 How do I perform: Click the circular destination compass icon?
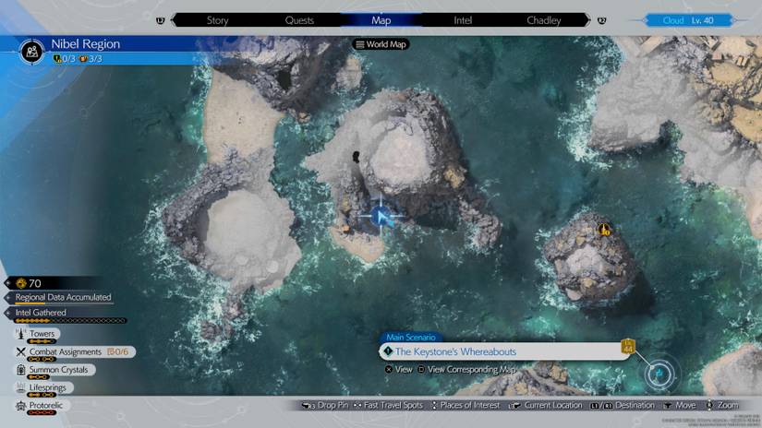click(x=659, y=374)
